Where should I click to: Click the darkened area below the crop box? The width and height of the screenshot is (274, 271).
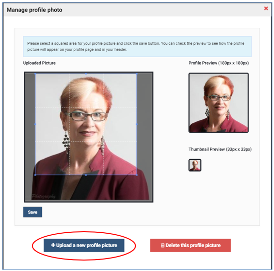(89, 188)
